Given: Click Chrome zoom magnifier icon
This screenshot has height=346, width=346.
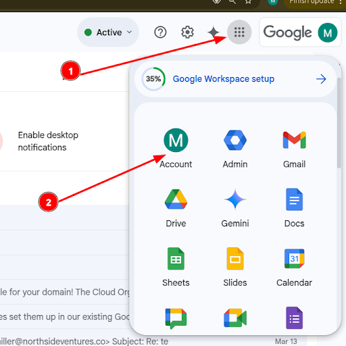Looking at the screenshot, I should [232, 2].
